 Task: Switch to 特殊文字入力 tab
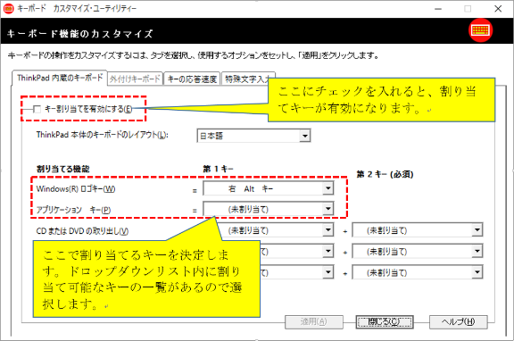(248, 79)
